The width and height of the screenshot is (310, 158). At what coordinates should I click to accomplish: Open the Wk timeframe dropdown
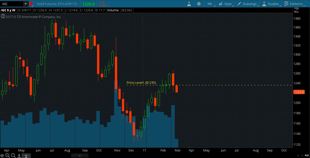(x=210, y=4)
